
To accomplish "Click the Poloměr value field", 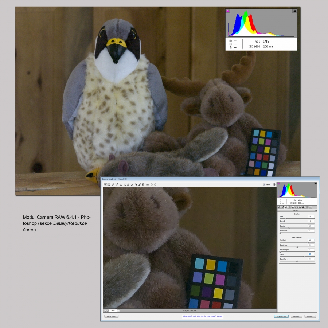I will tap(311, 221).
